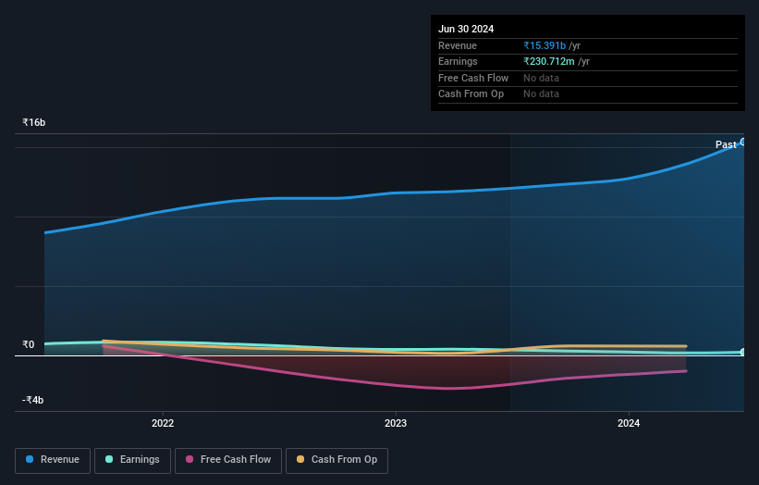Click the -₹4b y-axis label
The height and width of the screenshot is (485, 759).
coord(33,400)
